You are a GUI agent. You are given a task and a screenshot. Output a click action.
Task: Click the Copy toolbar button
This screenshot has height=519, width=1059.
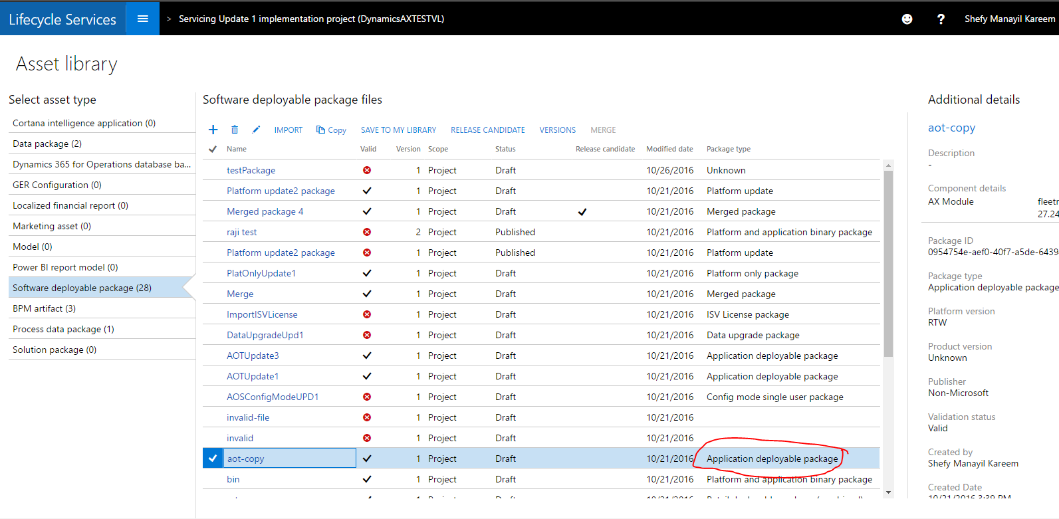(331, 130)
